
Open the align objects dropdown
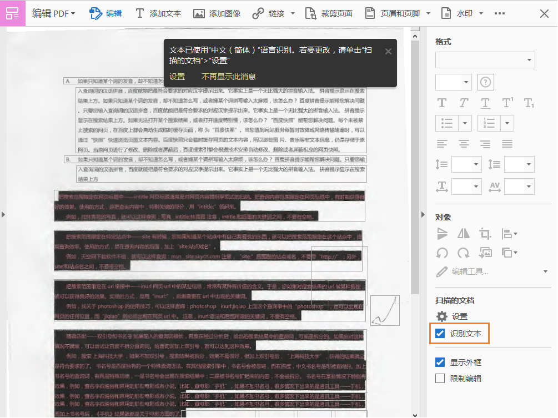click(x=509, y=234)
